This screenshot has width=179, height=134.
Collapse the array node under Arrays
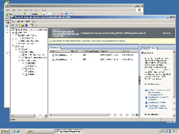point(16,49)
